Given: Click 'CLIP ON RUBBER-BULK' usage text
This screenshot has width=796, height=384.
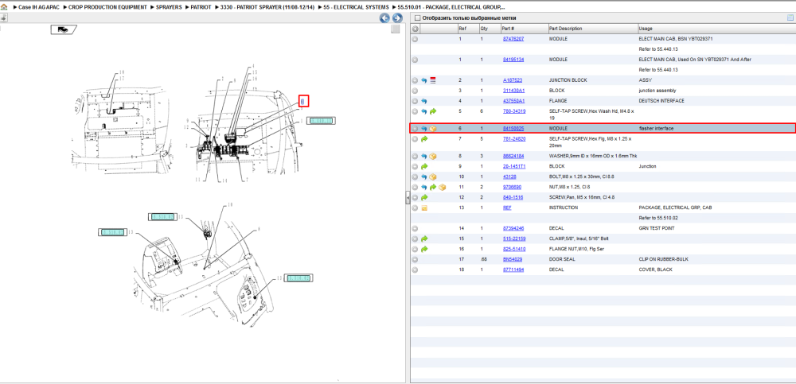Looking at the screenshot, I should click(x=665, y=259).
